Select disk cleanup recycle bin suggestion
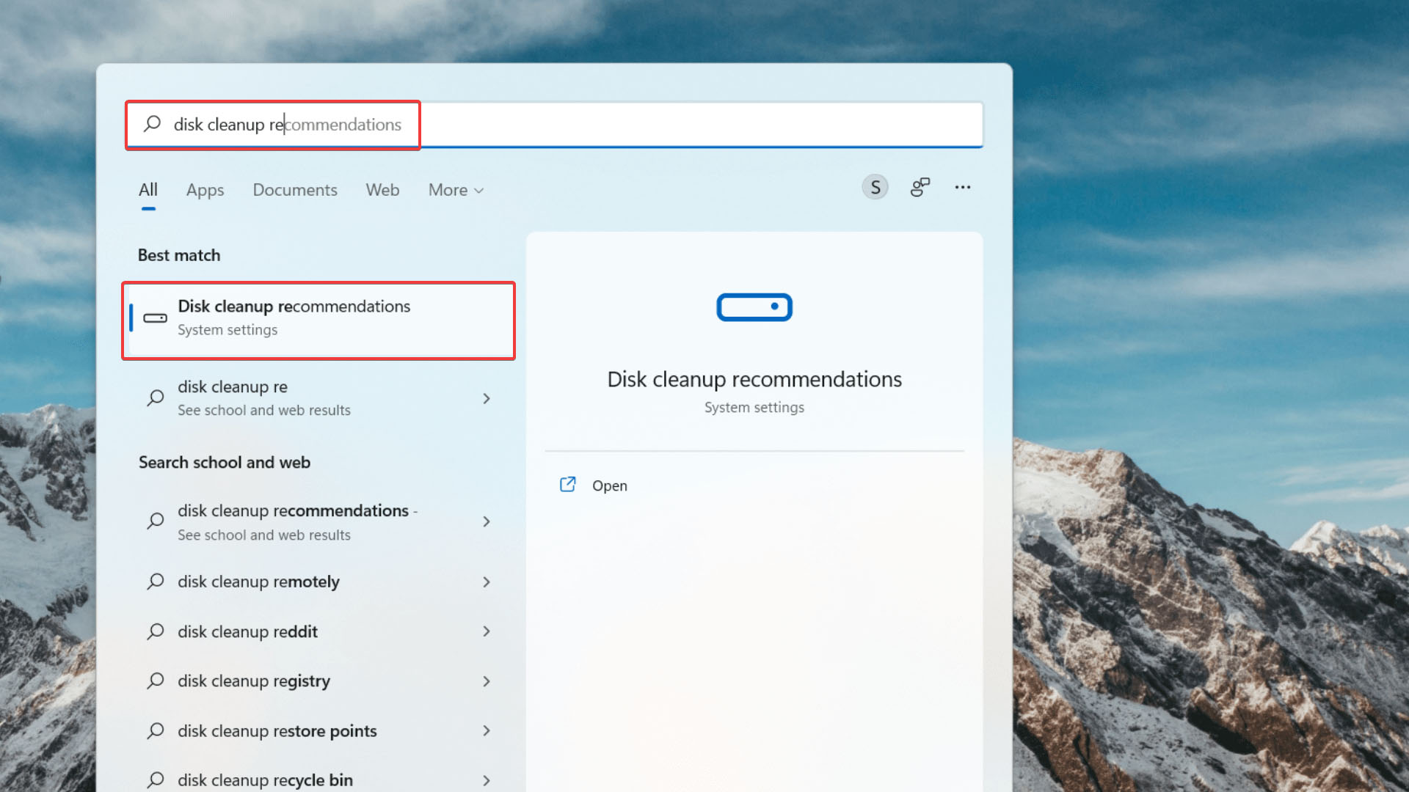The width and height of the screenshot is (1409, 792). (x=266, y=780)
